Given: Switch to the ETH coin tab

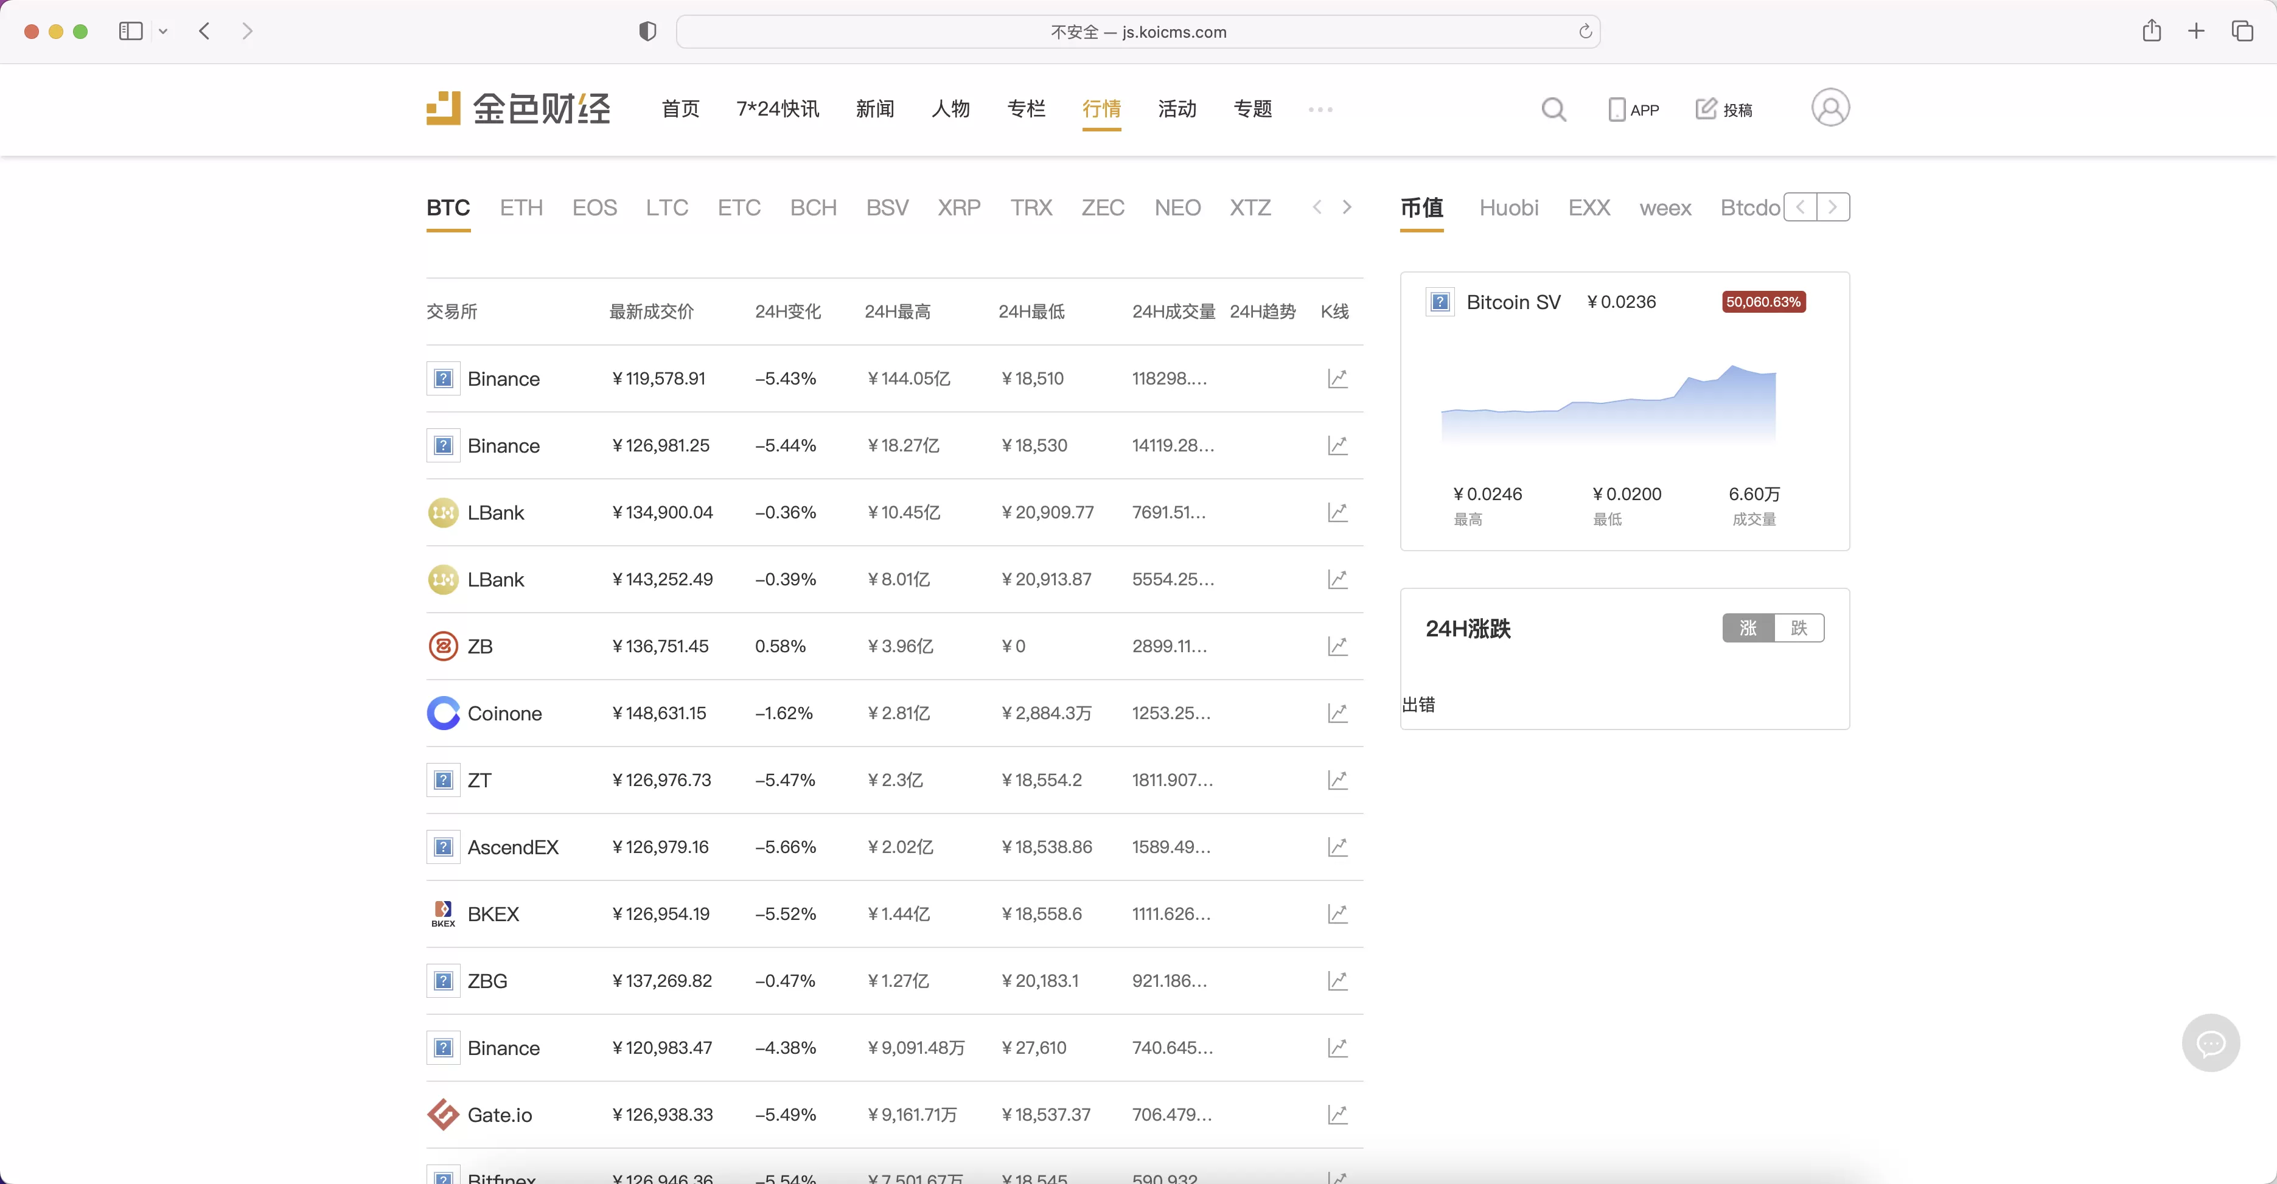Looking at the screenshot, I should coord(521,207).
